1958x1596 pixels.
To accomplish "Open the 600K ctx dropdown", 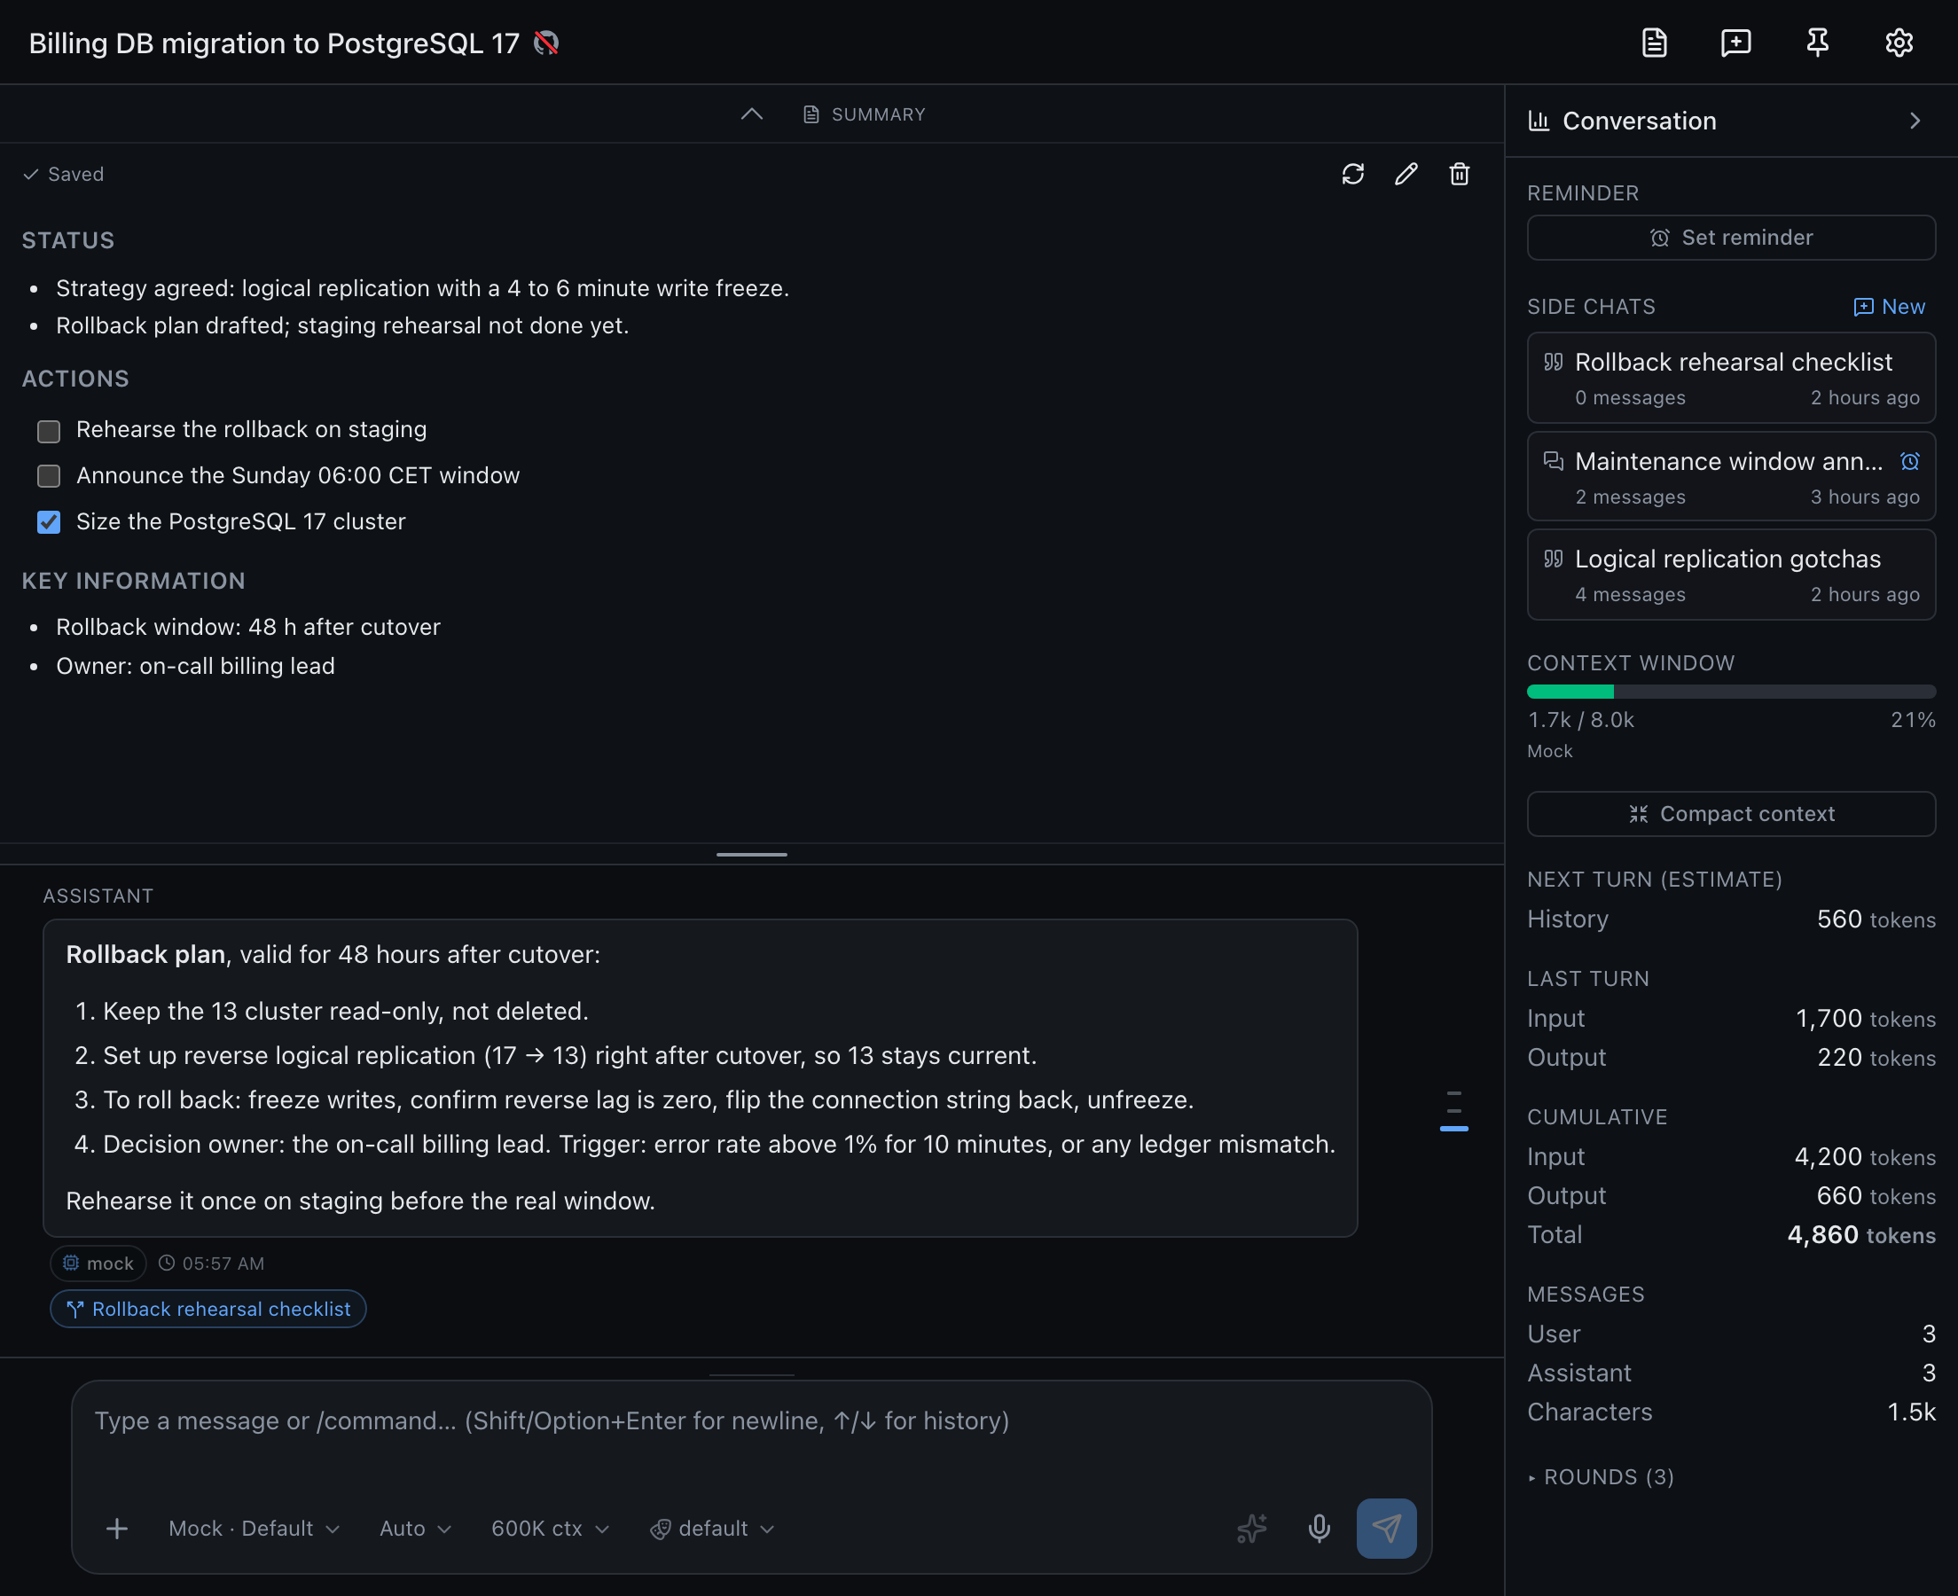I will click(x=550, y=1528).
